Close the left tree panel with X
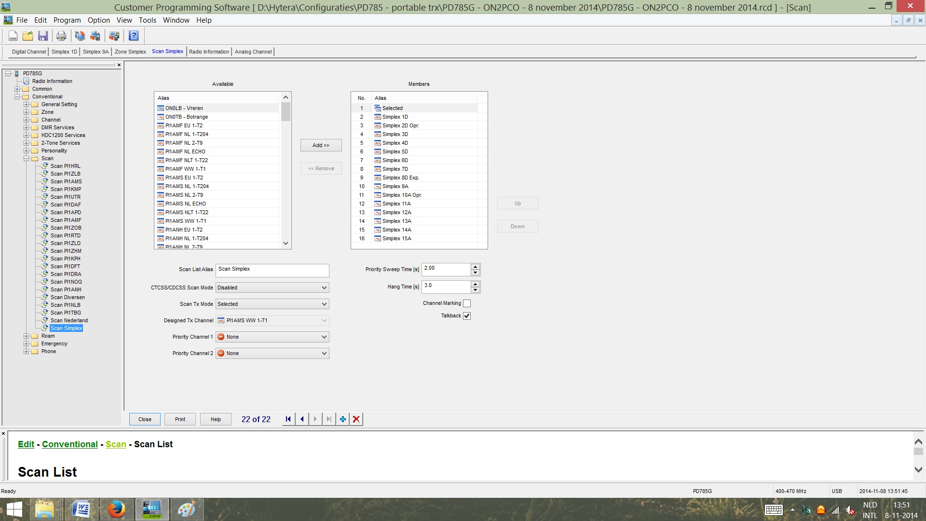 (x=119, y=65)
